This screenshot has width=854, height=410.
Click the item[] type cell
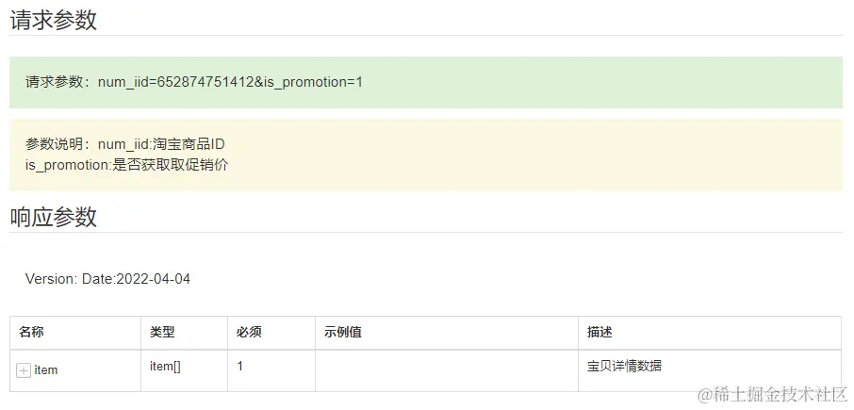(x=165, y=366)
